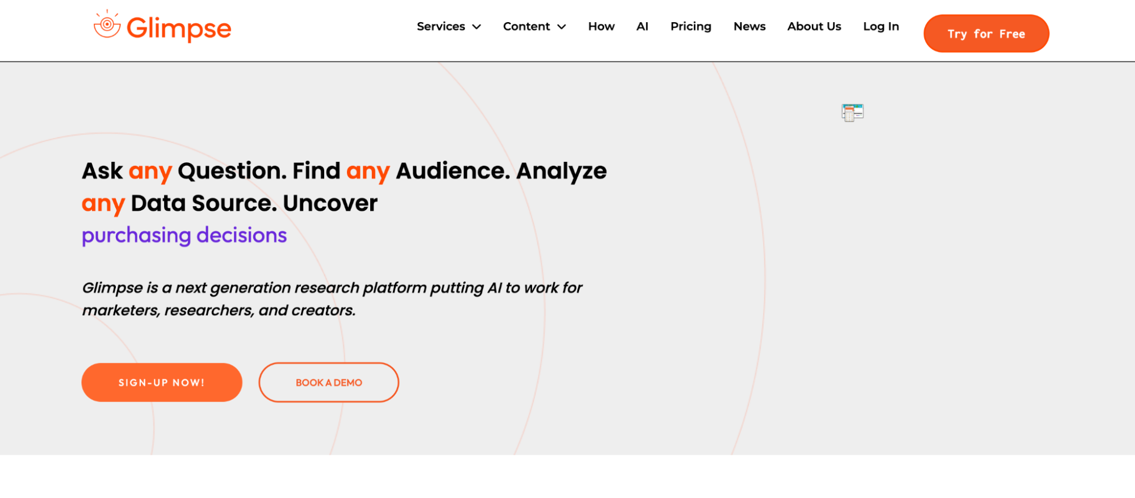
Task: Click the Try for Free button
Action: pyautogui.click(x=986, y=34)
